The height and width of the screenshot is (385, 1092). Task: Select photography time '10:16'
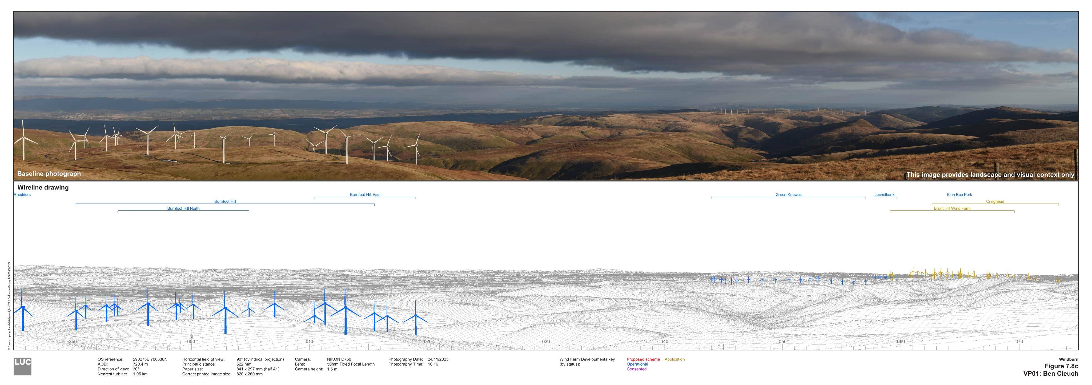click(433, 364)
